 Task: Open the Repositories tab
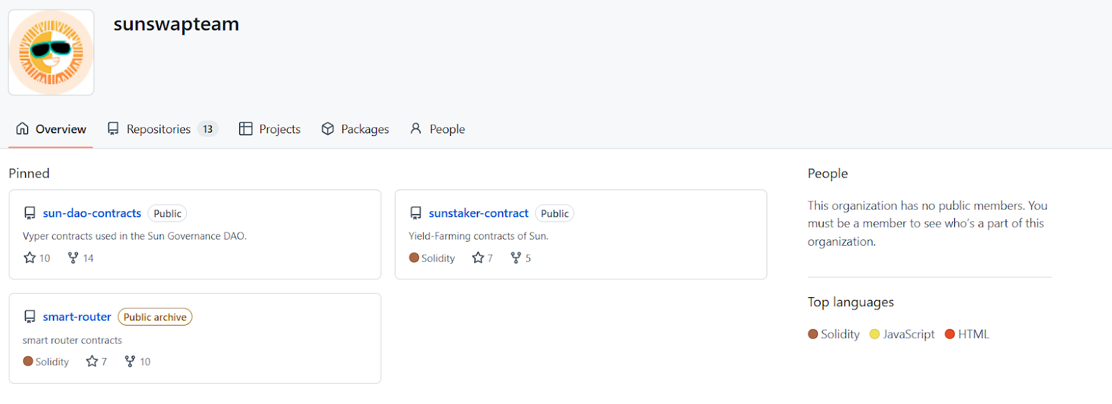tap(163, 129)
